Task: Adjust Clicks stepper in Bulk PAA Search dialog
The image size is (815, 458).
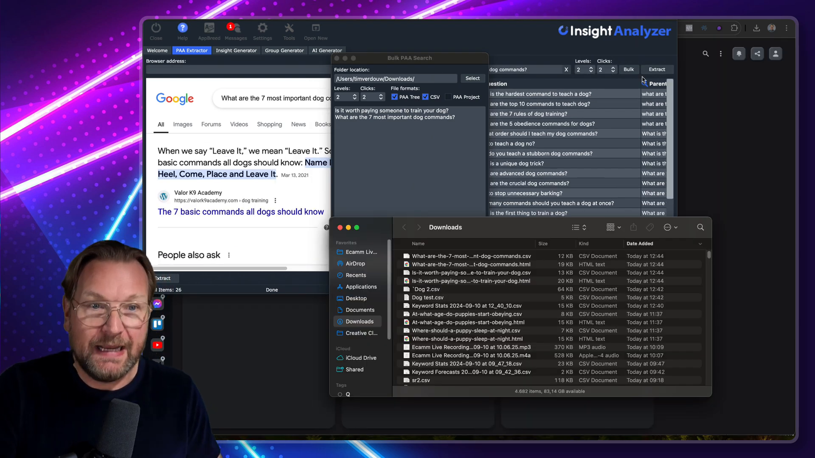Action: (381, 97)
